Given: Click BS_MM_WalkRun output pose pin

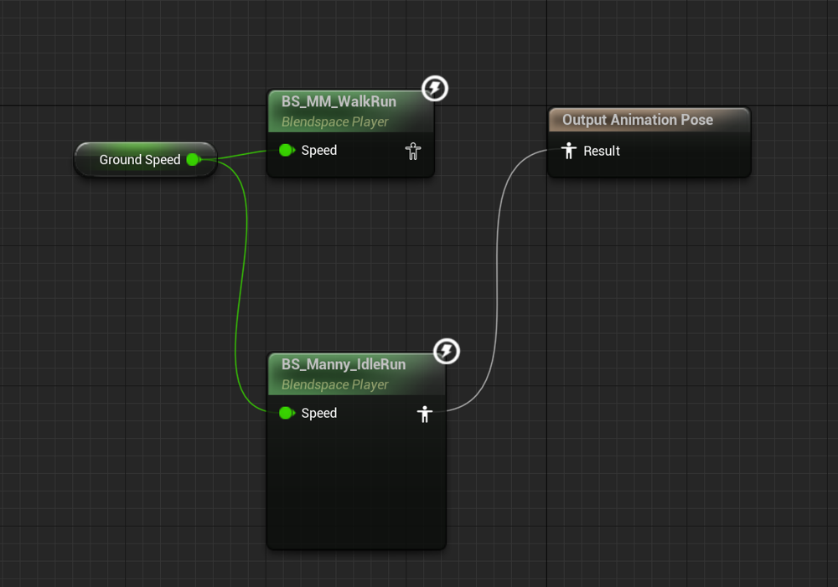Looking at the screenshot, I should [413, 152].
